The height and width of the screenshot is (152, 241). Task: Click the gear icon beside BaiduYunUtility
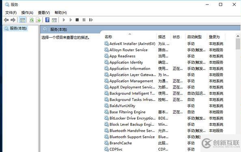[x=106, y=106]
